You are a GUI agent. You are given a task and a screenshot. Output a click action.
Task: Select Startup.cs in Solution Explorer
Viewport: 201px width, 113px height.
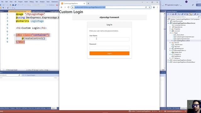(x=177, y=58)
